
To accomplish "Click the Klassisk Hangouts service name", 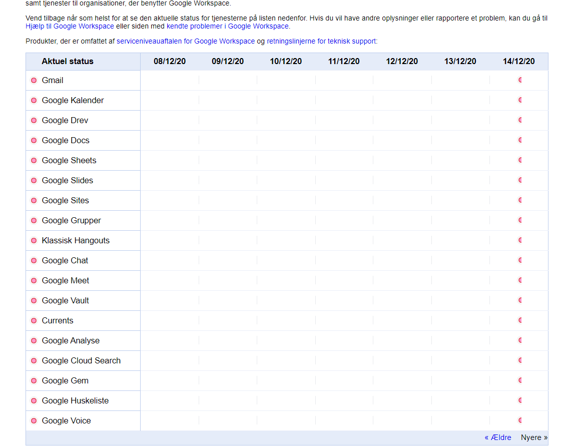I will click(76, 240).
